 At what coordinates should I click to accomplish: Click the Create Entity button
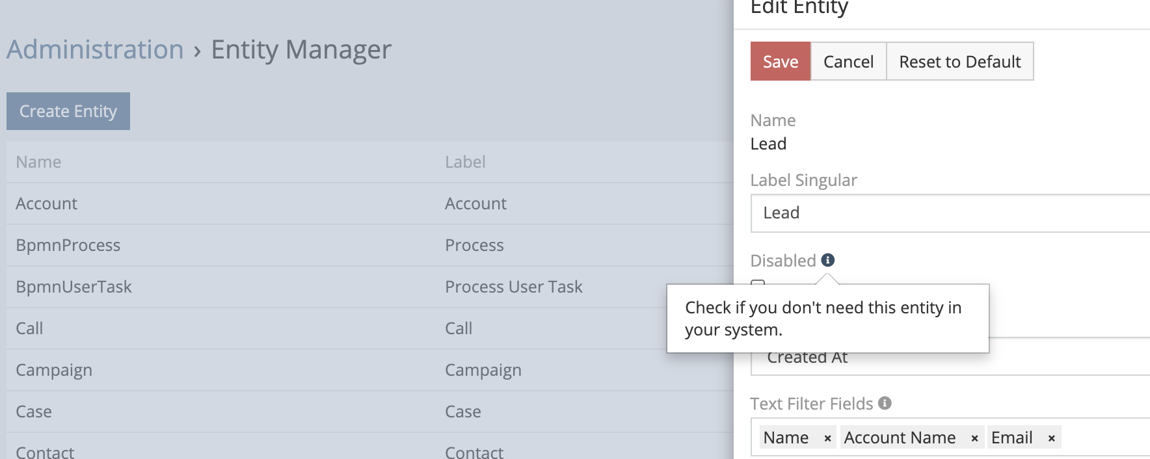[68, 111]
